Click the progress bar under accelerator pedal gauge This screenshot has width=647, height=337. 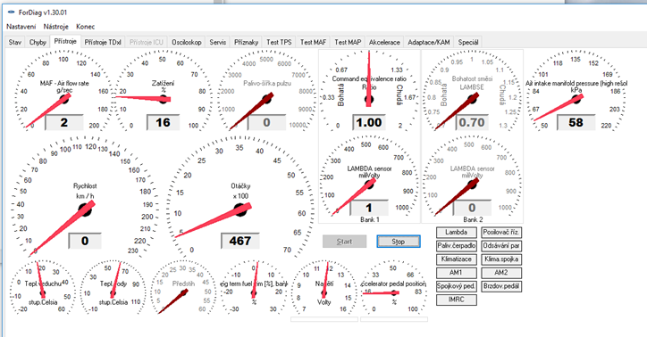(394, 319)
